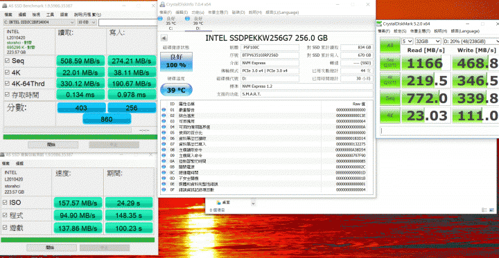Click the status orb for attribute 03
499x258 pixels.
[x=164, y=121]
